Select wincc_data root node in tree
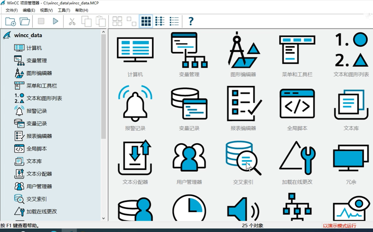Viewport: 373px width, 232px height. (28, 35)
